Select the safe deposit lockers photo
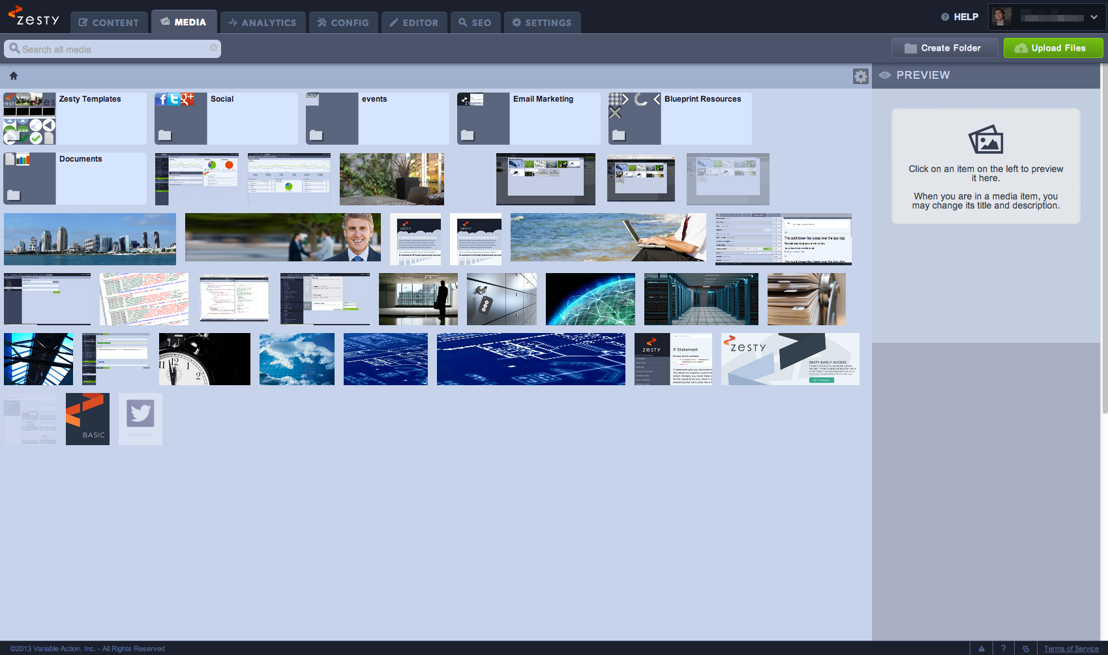The image size is (1108, 655). point(502,299)
